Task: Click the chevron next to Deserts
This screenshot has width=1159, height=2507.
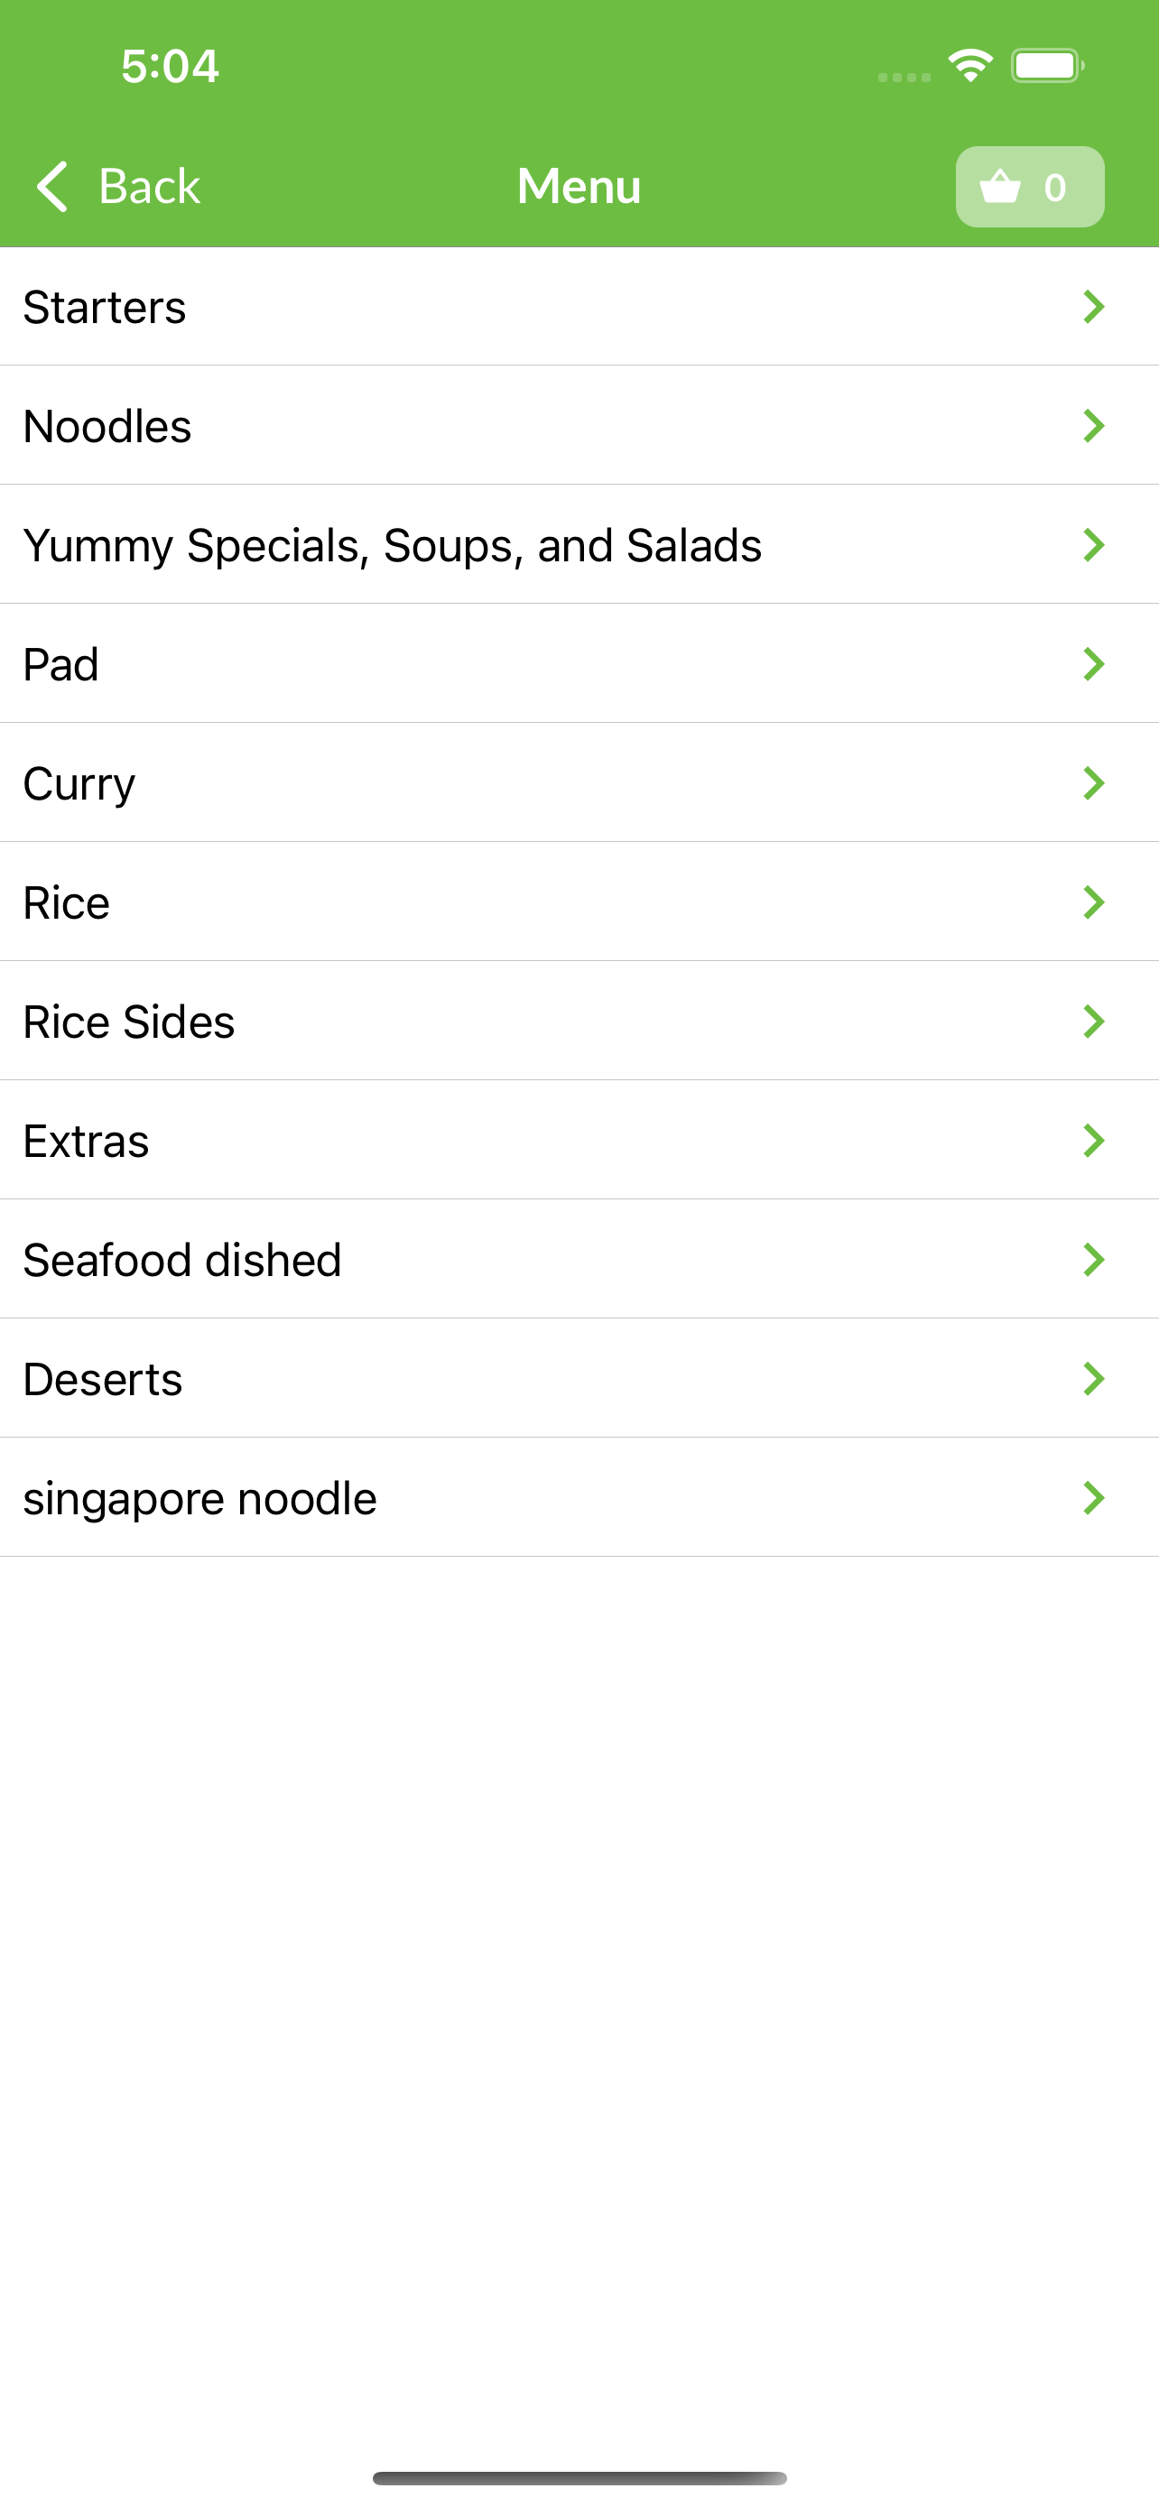Action: coord(1094,1378)
